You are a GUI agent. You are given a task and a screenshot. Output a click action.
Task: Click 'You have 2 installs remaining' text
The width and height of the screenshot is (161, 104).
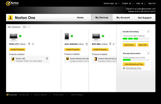(134, 36)
